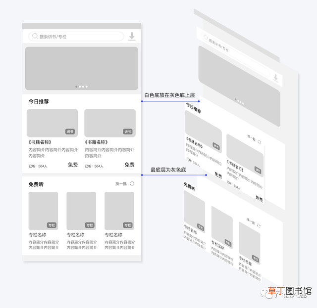Click the first book's 内容简介 description
Image resolution: width=317 pixels, height=308 pixels.
(53, 153)
